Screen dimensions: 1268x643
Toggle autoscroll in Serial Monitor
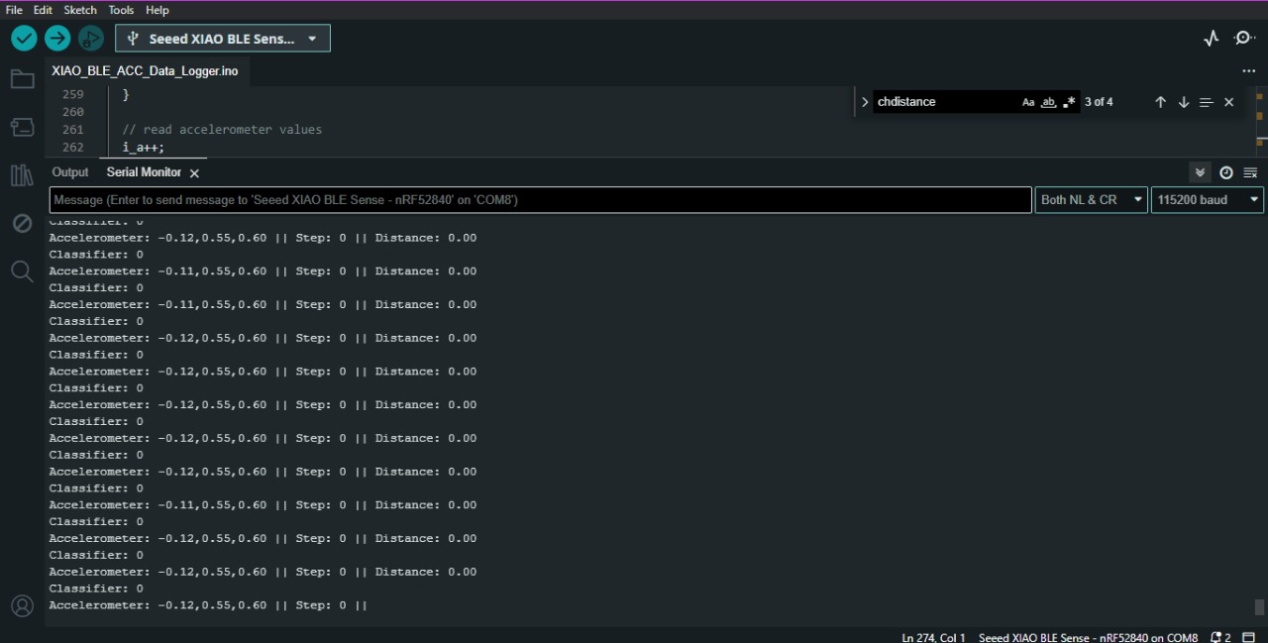click(1200, 171)
